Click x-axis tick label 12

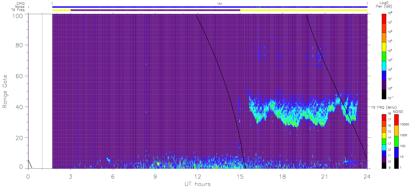pyautogui.click(x=197, y=176)
